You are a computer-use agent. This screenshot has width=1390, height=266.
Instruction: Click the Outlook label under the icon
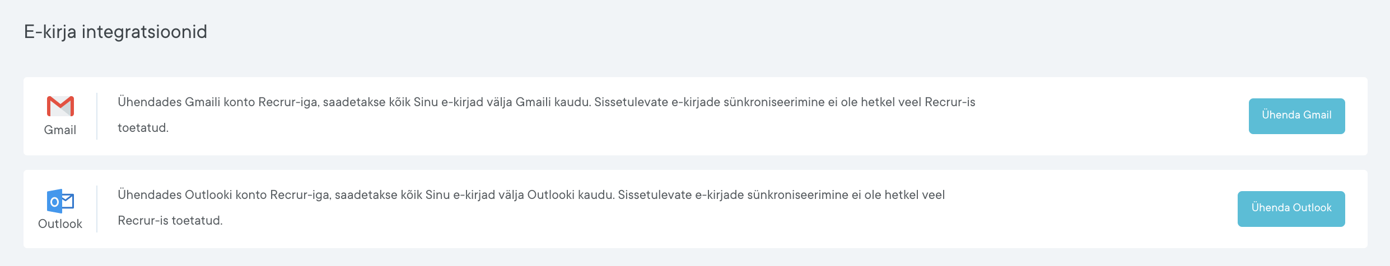click(60, 224)
